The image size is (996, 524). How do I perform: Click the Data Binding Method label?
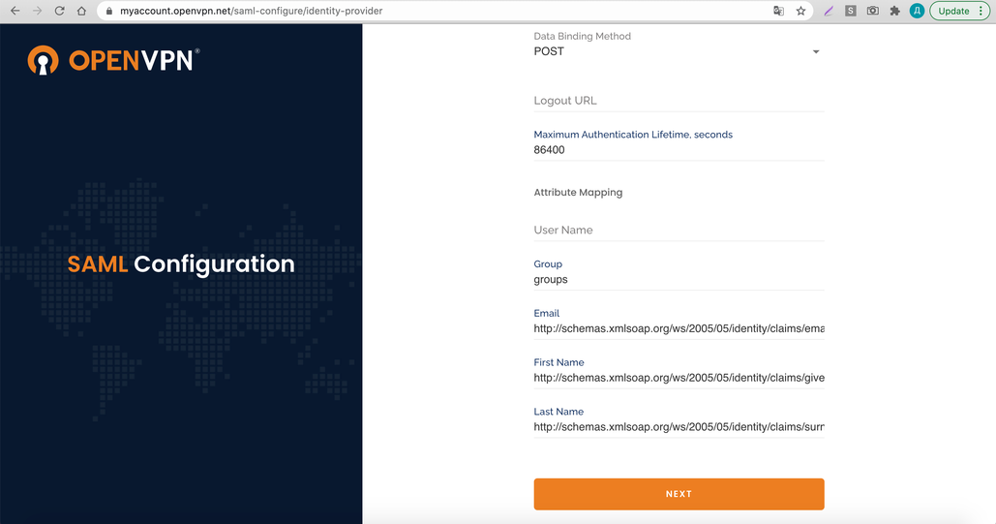pos(582,36)
